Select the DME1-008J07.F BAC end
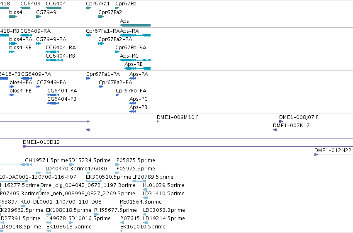Screen dimensions: 353x233 [x=281, y=121]
